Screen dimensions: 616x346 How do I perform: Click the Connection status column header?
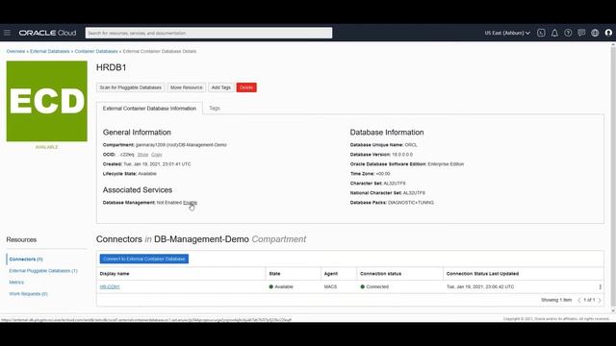(381, 274)
